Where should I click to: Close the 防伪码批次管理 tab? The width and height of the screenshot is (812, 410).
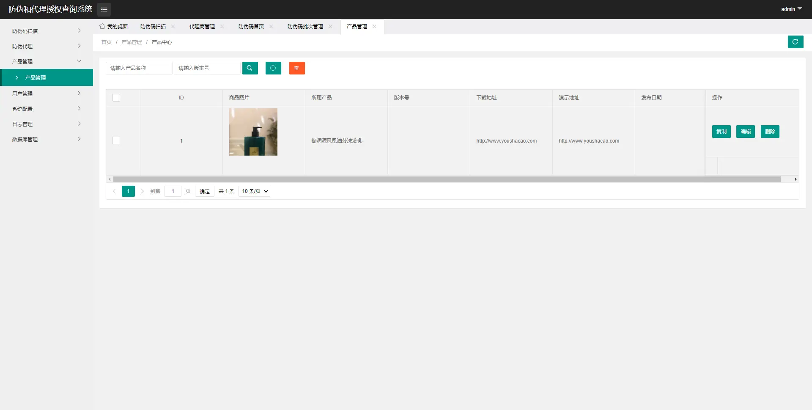[330, 27]
